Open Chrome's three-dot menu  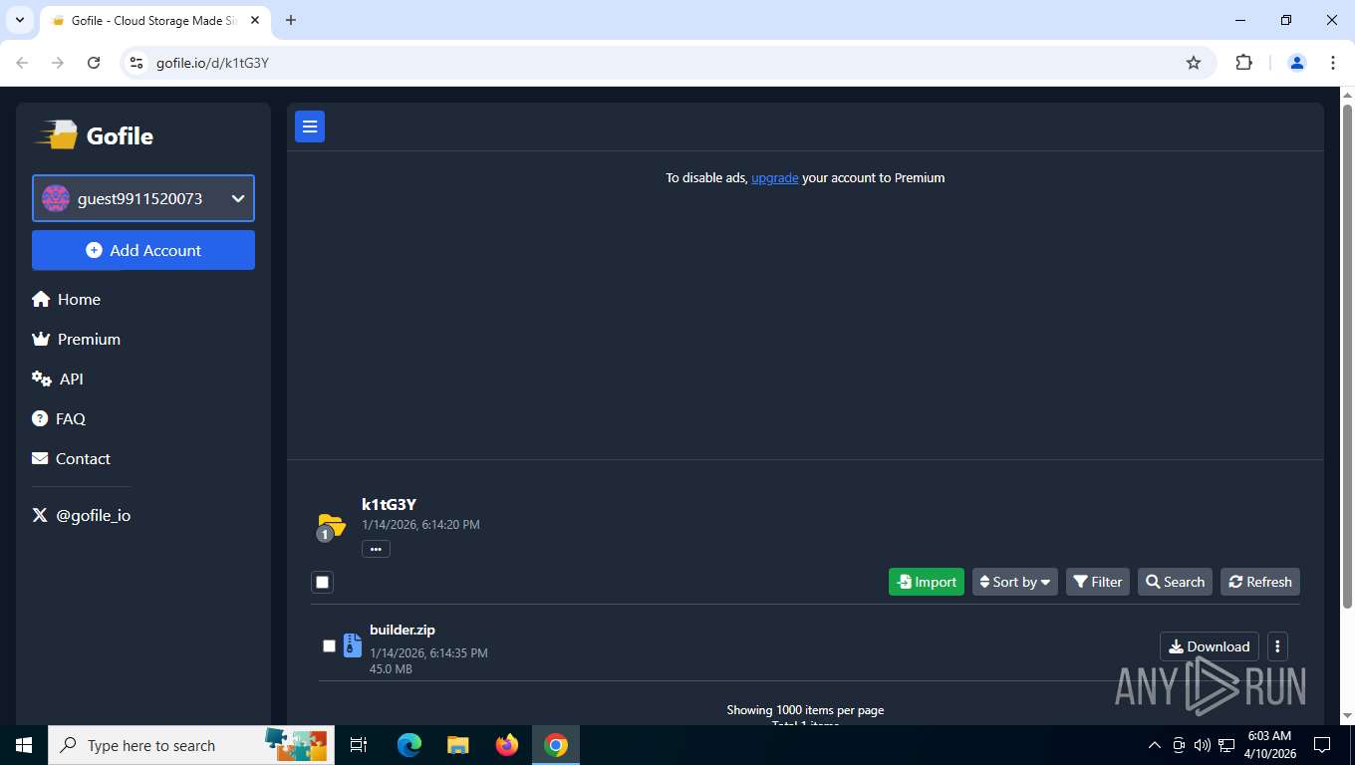pos(1333,63)
